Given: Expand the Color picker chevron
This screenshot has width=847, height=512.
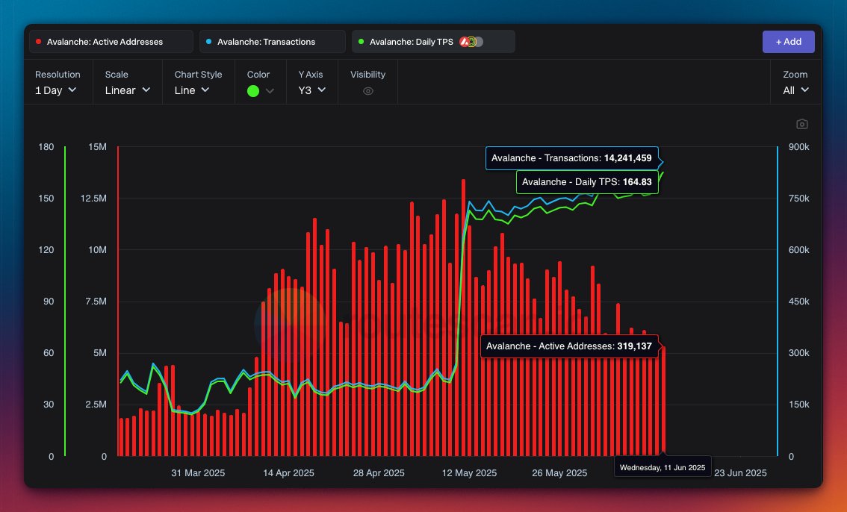Looking at the screenshot, I should pos(270,91).
